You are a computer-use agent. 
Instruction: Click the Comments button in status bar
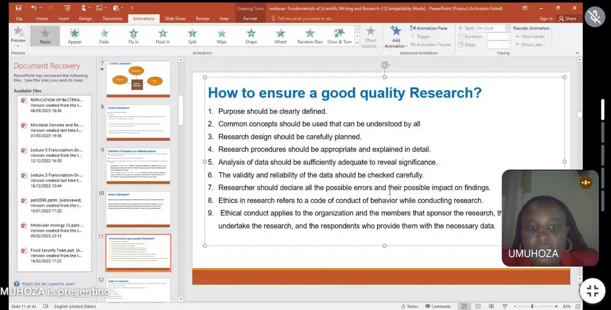tap(438, 306)
